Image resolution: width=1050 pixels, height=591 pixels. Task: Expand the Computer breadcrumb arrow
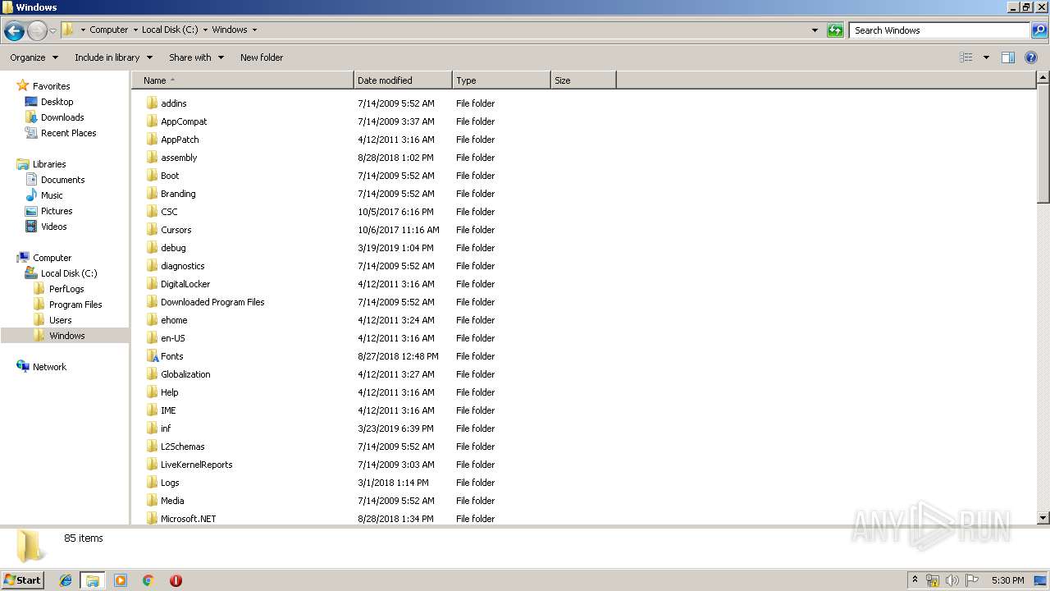(x=135, y=30)
